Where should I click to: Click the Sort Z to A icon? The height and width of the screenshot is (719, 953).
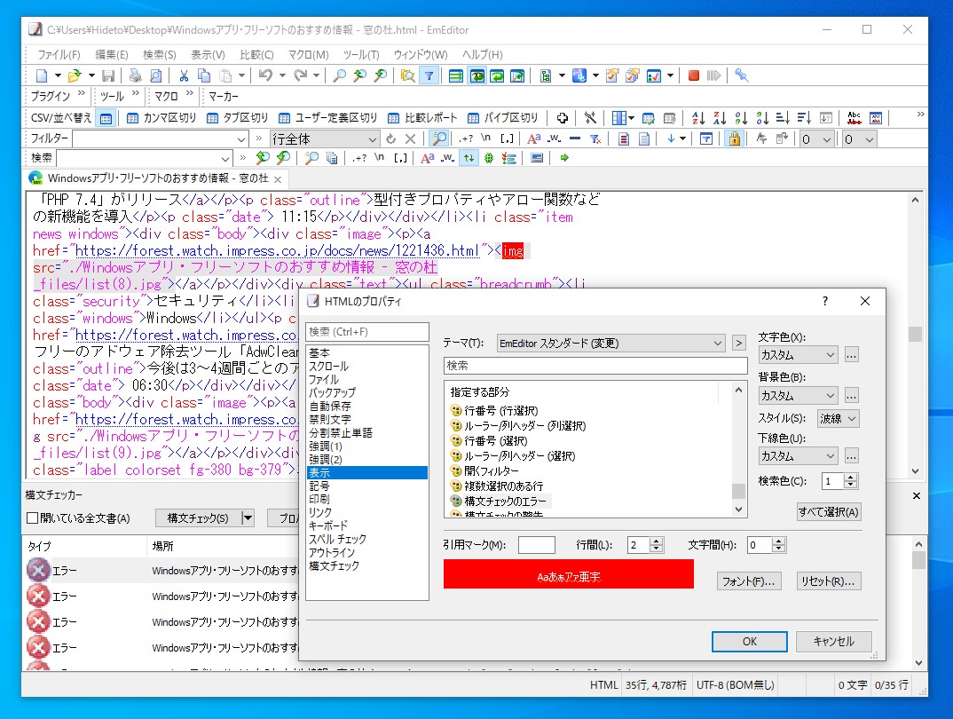click(x=720, y=118)
